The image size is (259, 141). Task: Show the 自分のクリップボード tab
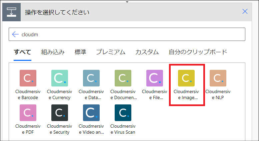coord(198,52)
